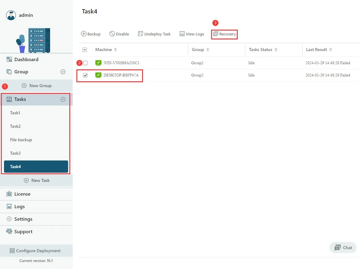Open the Dashboard sidebar icon
363x269 pixels.
click(9, 59)
